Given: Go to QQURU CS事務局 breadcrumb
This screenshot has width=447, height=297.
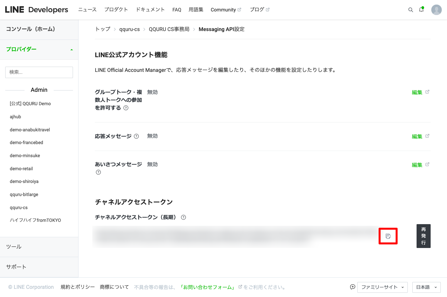Looking at the screenshot, I should [169, 29].
